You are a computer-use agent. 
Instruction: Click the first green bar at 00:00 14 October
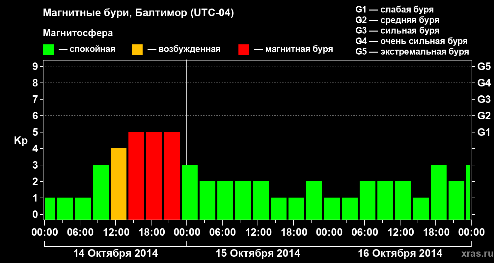50,208
